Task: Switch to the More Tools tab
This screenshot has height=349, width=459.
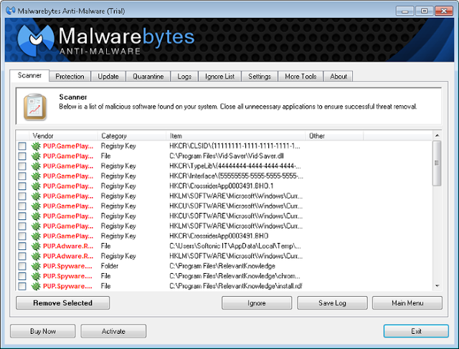Action: click(301, 77)
